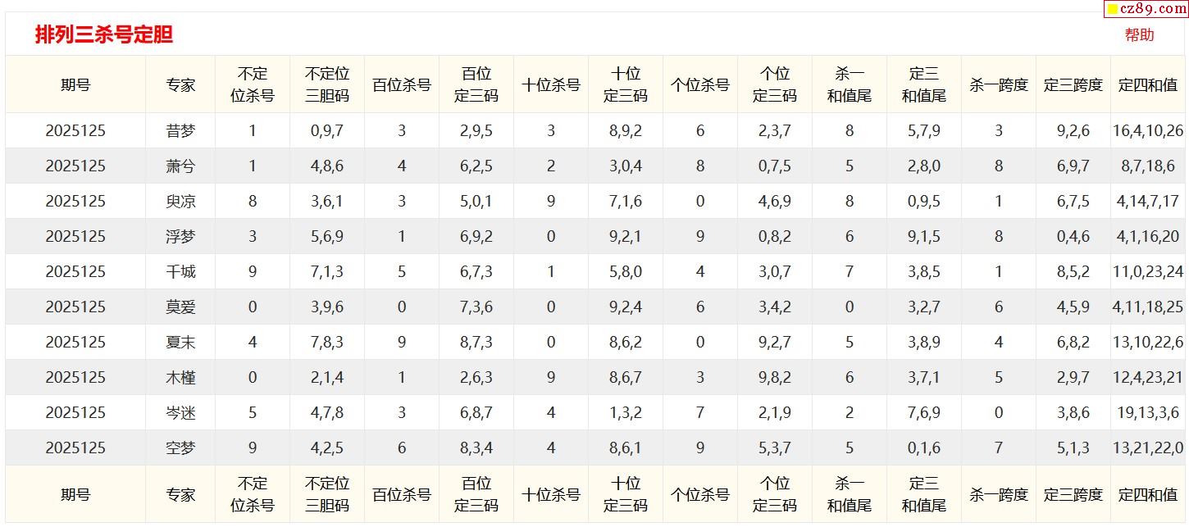Select expert name 萧兮
The height and width of the screenshot is (527, 1189).
pos(180,166)
